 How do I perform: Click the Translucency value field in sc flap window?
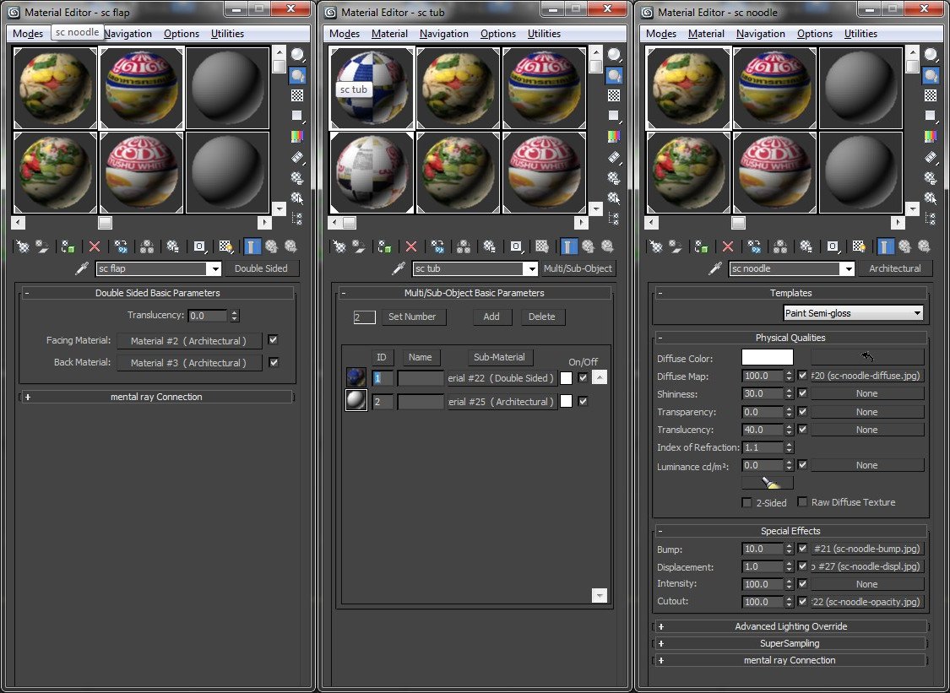[208, 316]
